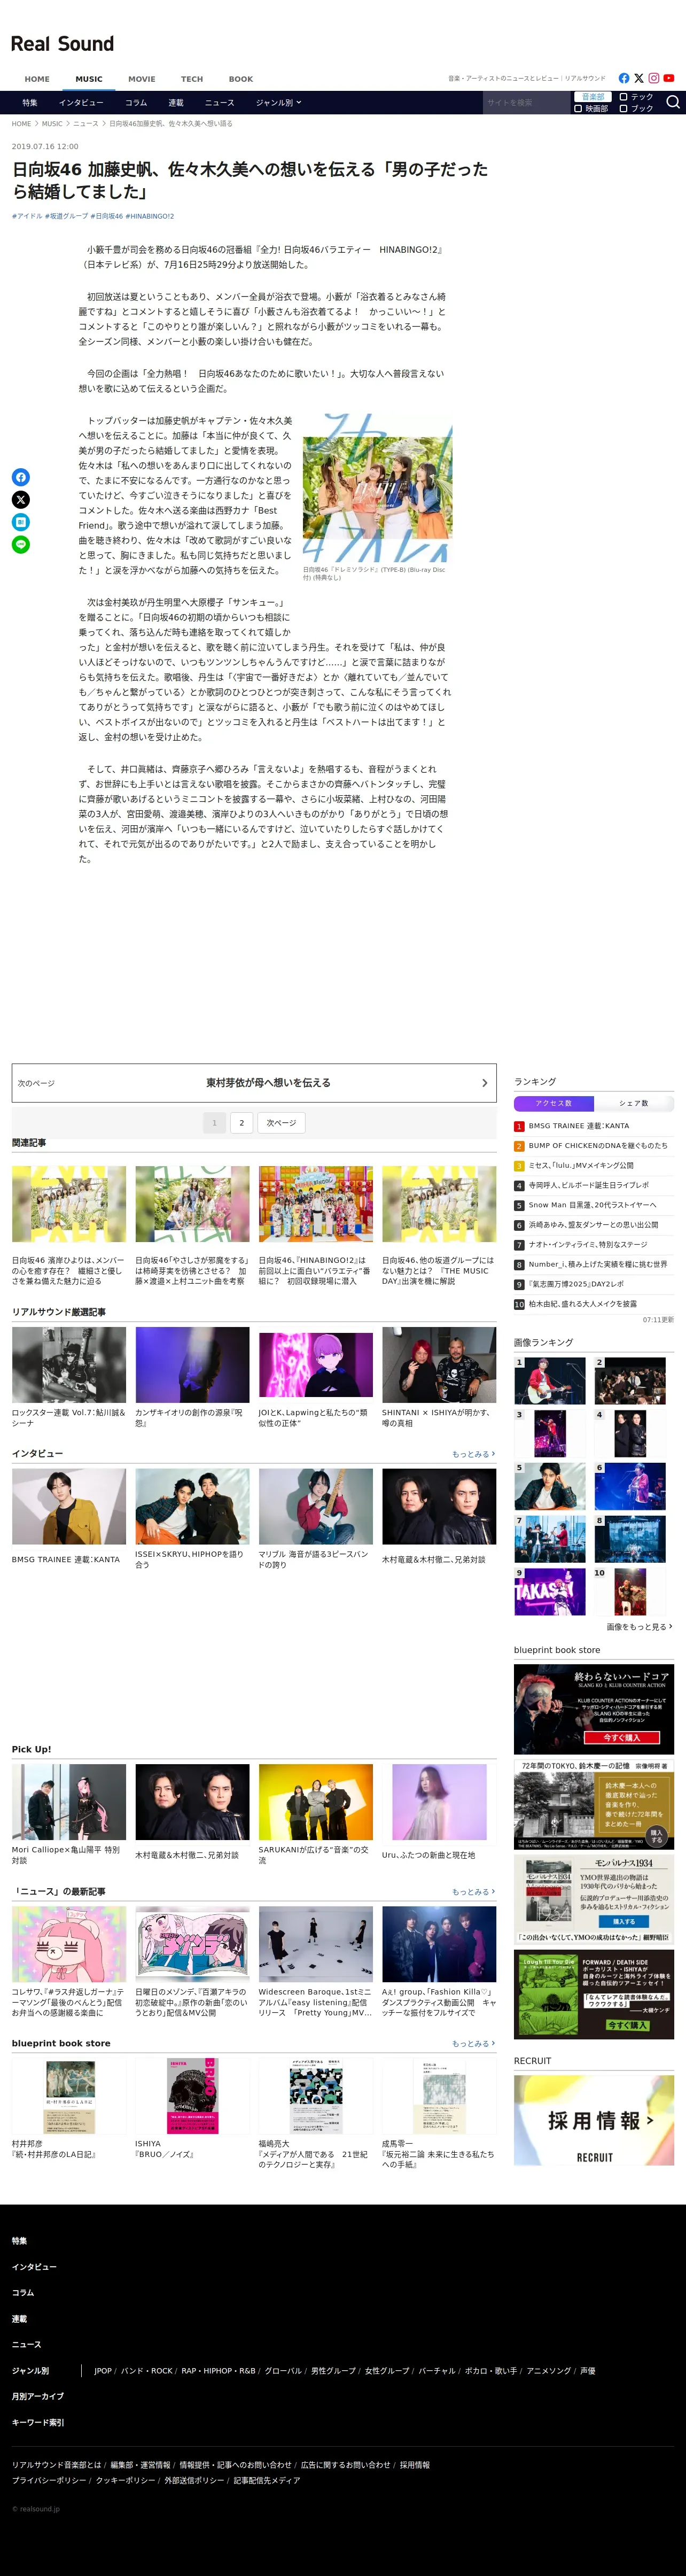The height and width of the screenshot is (2576, 686).
Task: Switch to the TECH tab
Action: (x=192, y=79)
